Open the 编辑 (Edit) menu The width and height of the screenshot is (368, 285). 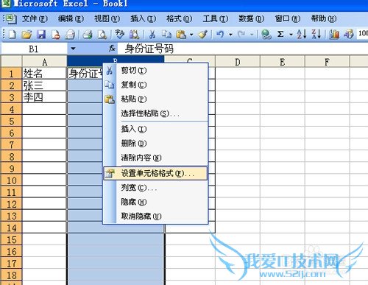click(71, 18)
